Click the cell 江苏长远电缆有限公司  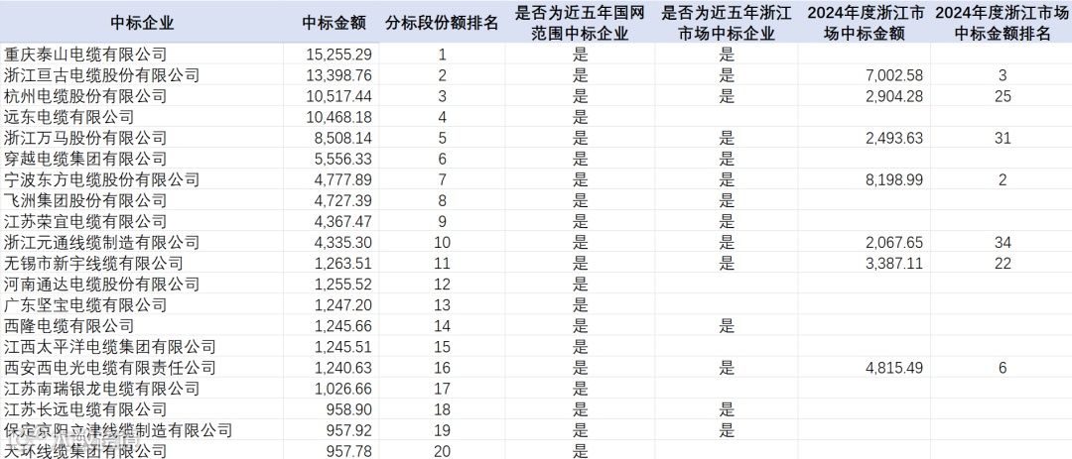tap(84, 409)
